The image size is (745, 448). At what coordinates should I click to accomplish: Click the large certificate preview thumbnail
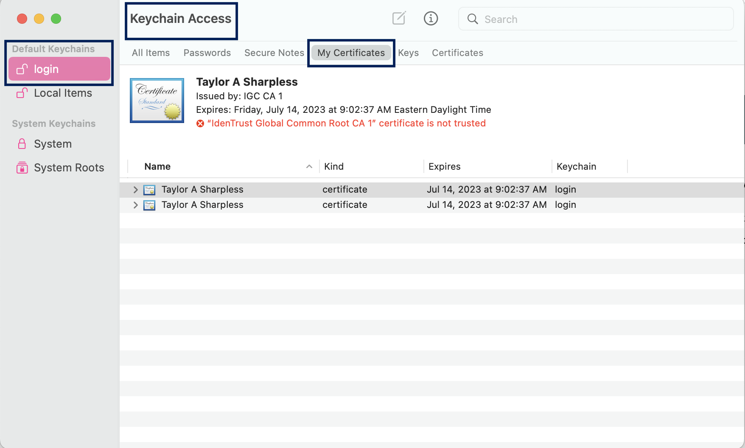tap(157, 100)
